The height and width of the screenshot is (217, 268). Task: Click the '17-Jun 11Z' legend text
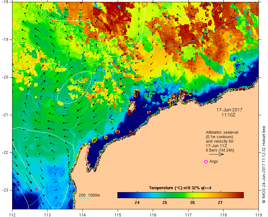[216, 146]
